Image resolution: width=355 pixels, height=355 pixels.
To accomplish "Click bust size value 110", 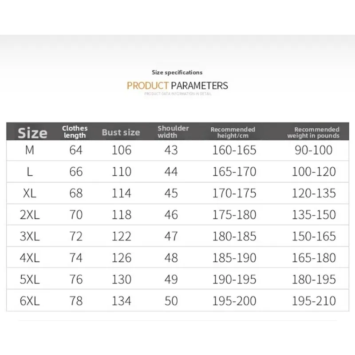I will [x=122, y=172].
